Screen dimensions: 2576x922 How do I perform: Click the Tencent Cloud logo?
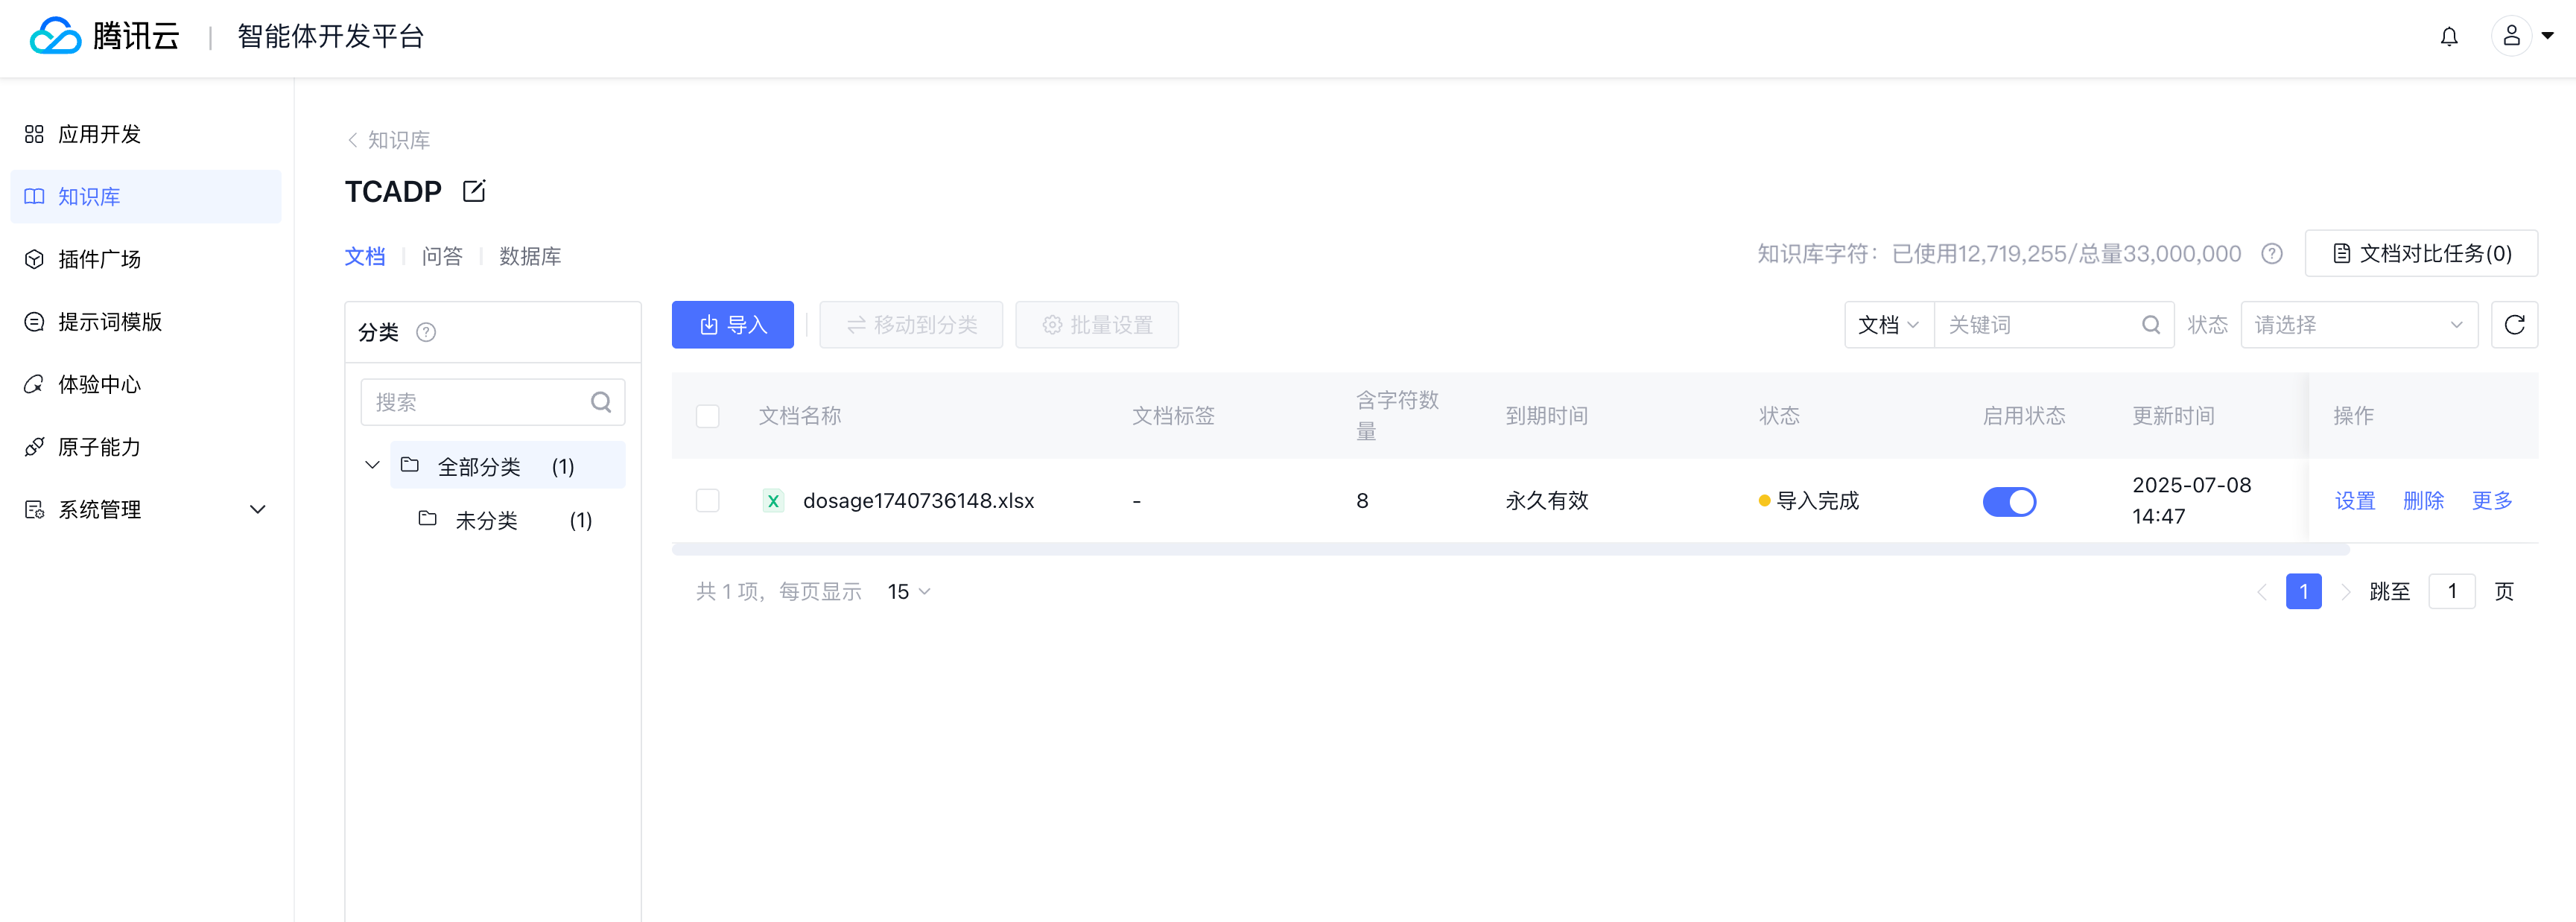coord(104,37)
